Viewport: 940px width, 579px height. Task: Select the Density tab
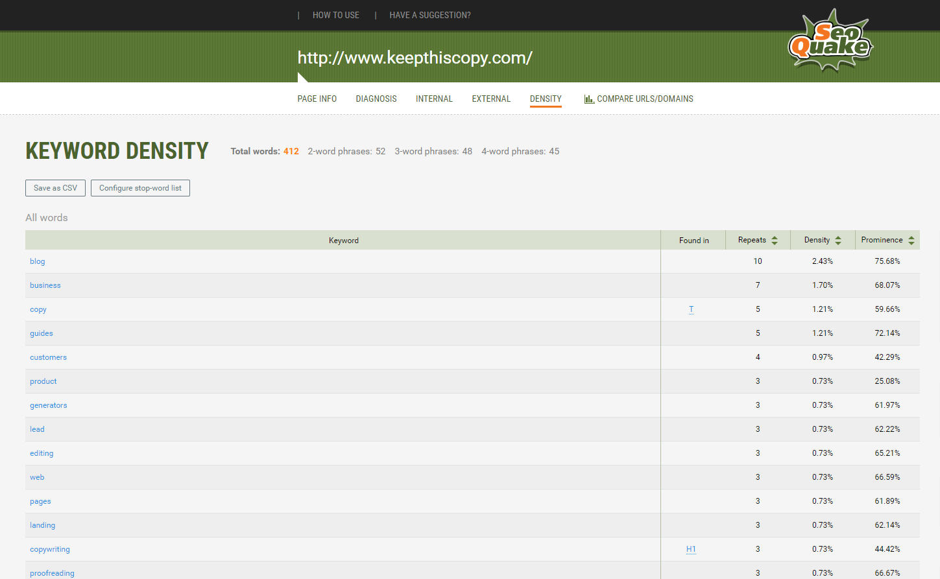point(546,99)
